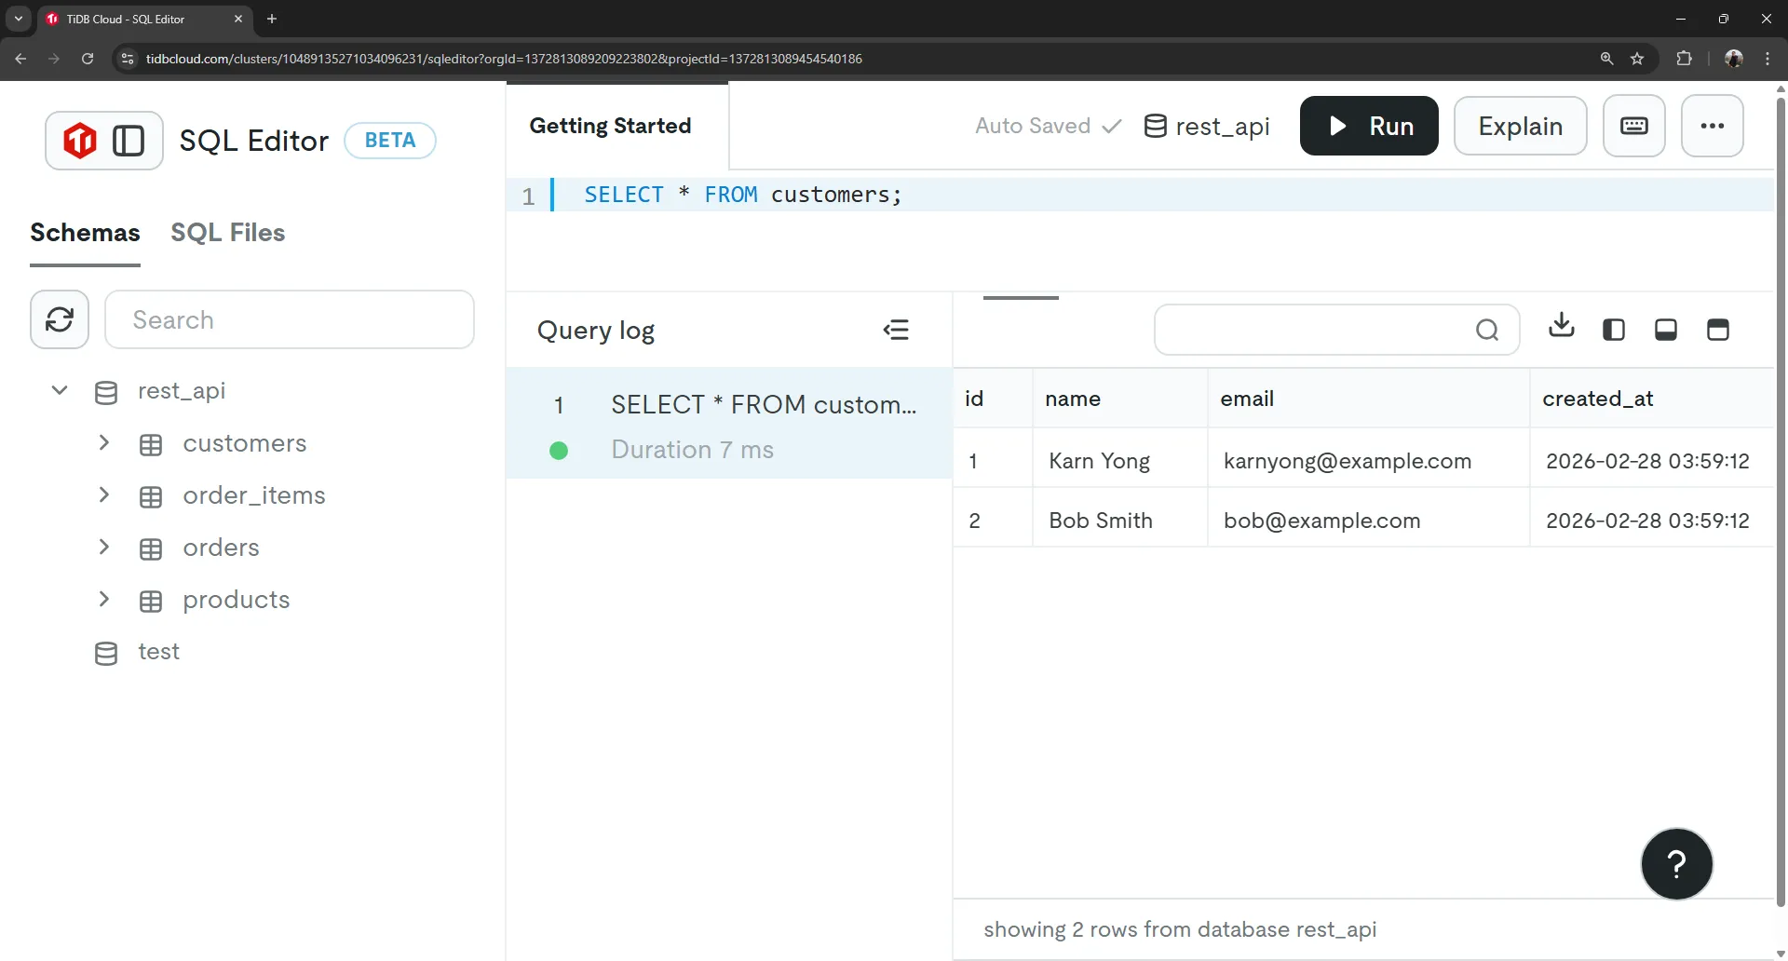Click the Explain button
Image resolution: width=1788 pixels, height=961 pixels.
[x=1520, y=126]
